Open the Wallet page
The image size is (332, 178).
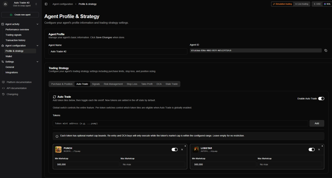click(x=9, y=56)
